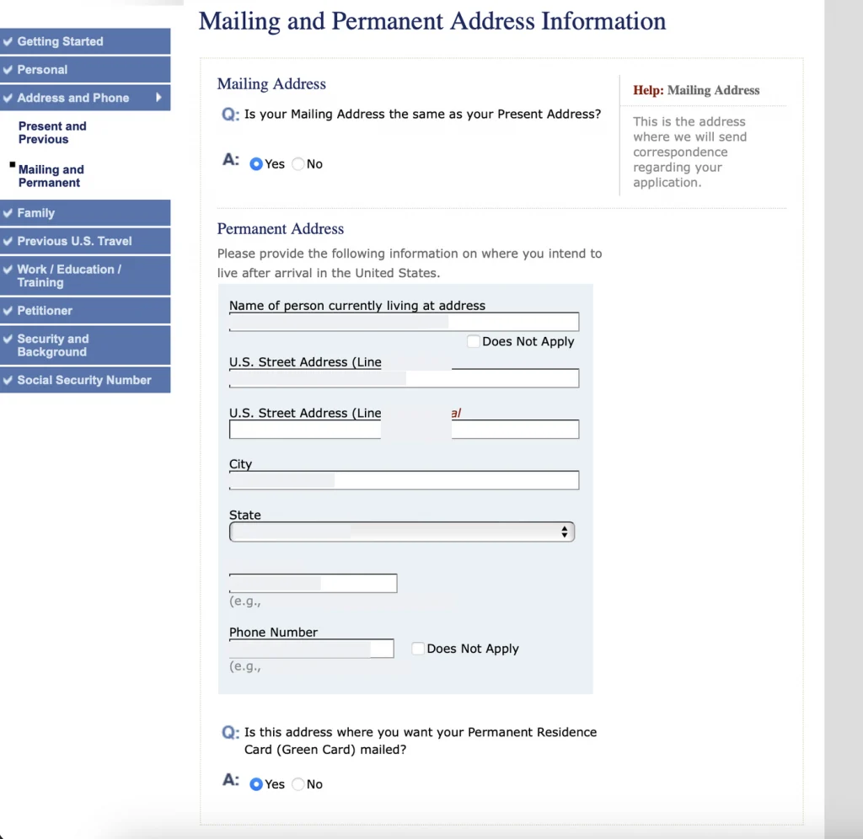863x839 pixels.
Task: Select Yes for Green Card mailing address
Action: pos(256,784)
